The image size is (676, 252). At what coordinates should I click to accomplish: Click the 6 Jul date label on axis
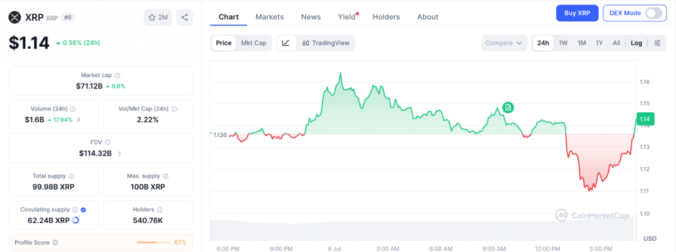point(335,248)
